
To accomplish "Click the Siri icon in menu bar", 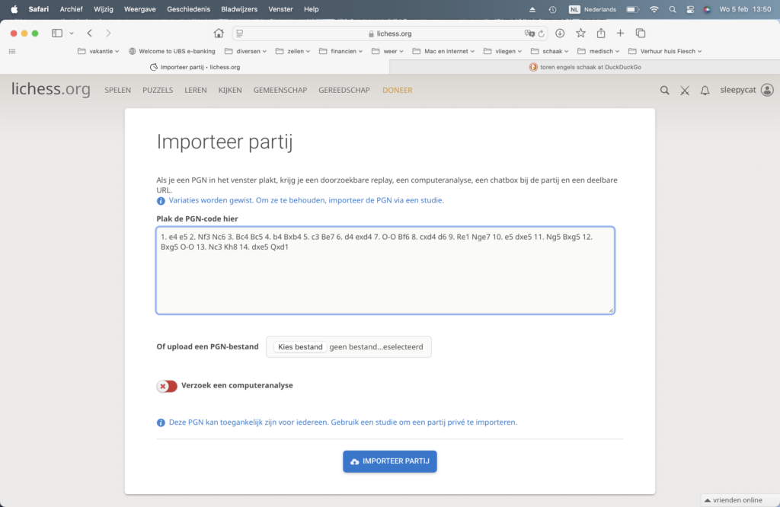I will coord(707,9).
